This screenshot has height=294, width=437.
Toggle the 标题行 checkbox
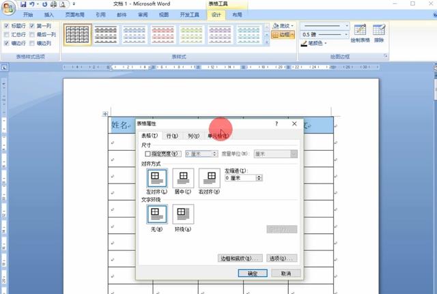click(7, 26)
